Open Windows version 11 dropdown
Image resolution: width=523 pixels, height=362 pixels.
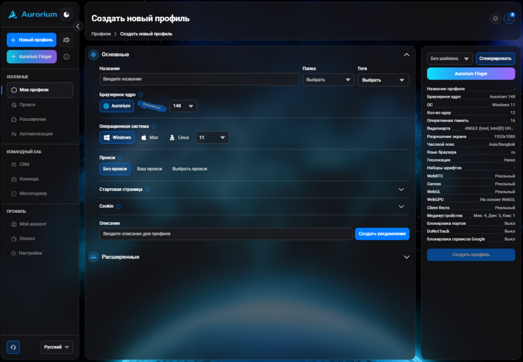click(x=212, y=138)
